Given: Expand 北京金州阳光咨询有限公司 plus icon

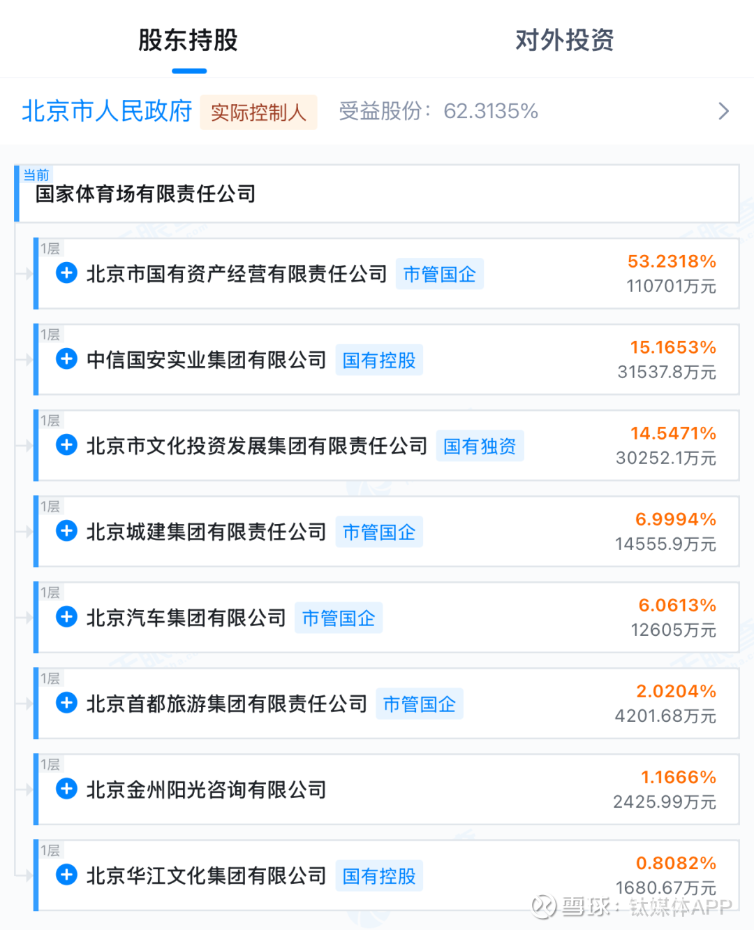Looking at the screenshot, I should click(x=67, y=789).
